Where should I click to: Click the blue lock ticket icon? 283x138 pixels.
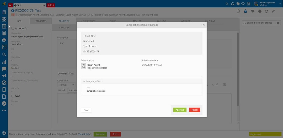[245, 11]
